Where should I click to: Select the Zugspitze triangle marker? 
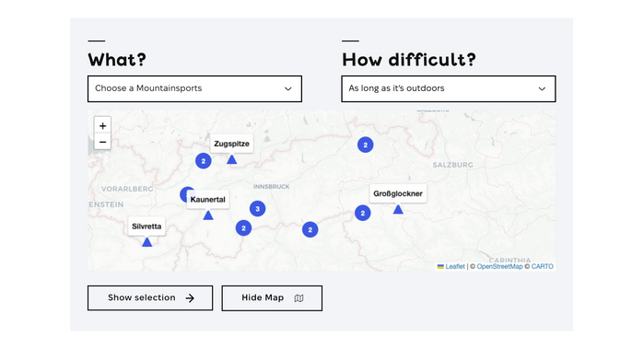click(231, 159)
